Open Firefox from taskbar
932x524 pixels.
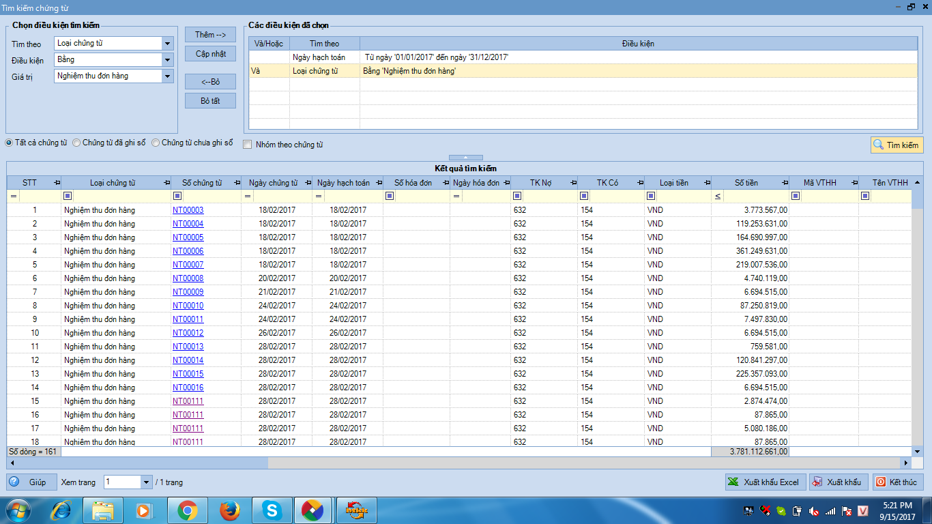230,510
